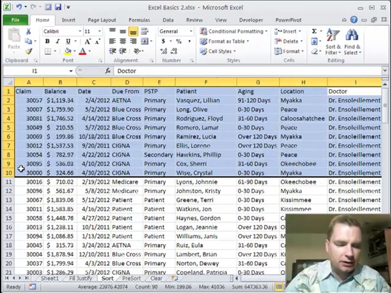Open Find & Select
This screenshot has width=391, height=293.
(352, 42)
